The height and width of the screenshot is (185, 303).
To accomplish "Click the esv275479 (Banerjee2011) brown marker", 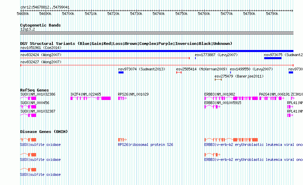I will [x=218, y=80].
